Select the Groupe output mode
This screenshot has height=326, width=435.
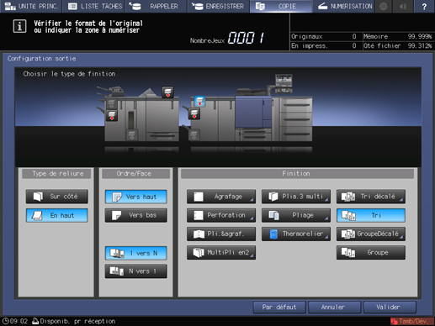click(371, 252)
